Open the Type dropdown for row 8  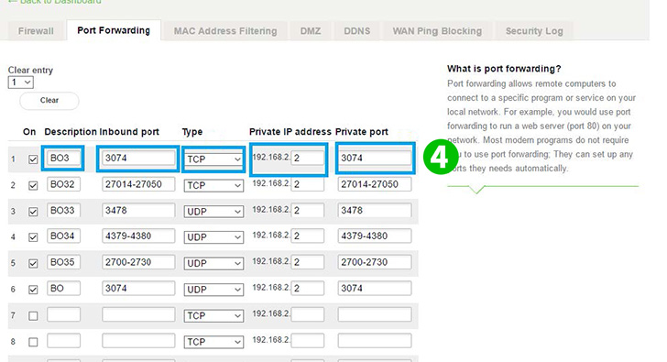pyautogui.click(x=213, y=342)
